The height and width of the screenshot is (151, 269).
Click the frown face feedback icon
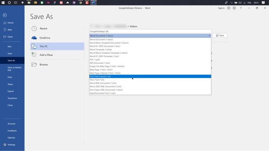[234, 8]
